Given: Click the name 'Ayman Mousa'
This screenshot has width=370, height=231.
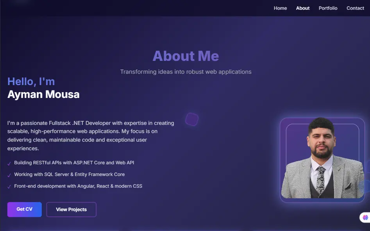Looking at the screenshot, I should 43,94.
